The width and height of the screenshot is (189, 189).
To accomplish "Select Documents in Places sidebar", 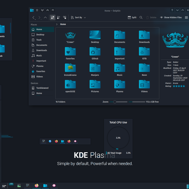I will [x=42, y=45].
